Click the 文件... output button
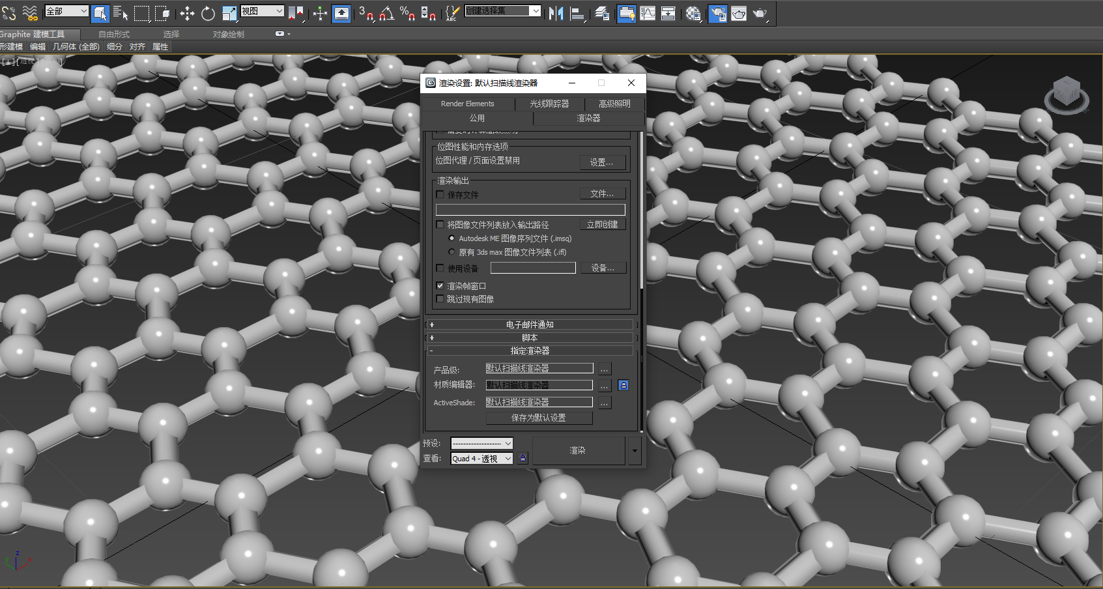The height and width of the screenshot is (589, 1103). (602, 194)
